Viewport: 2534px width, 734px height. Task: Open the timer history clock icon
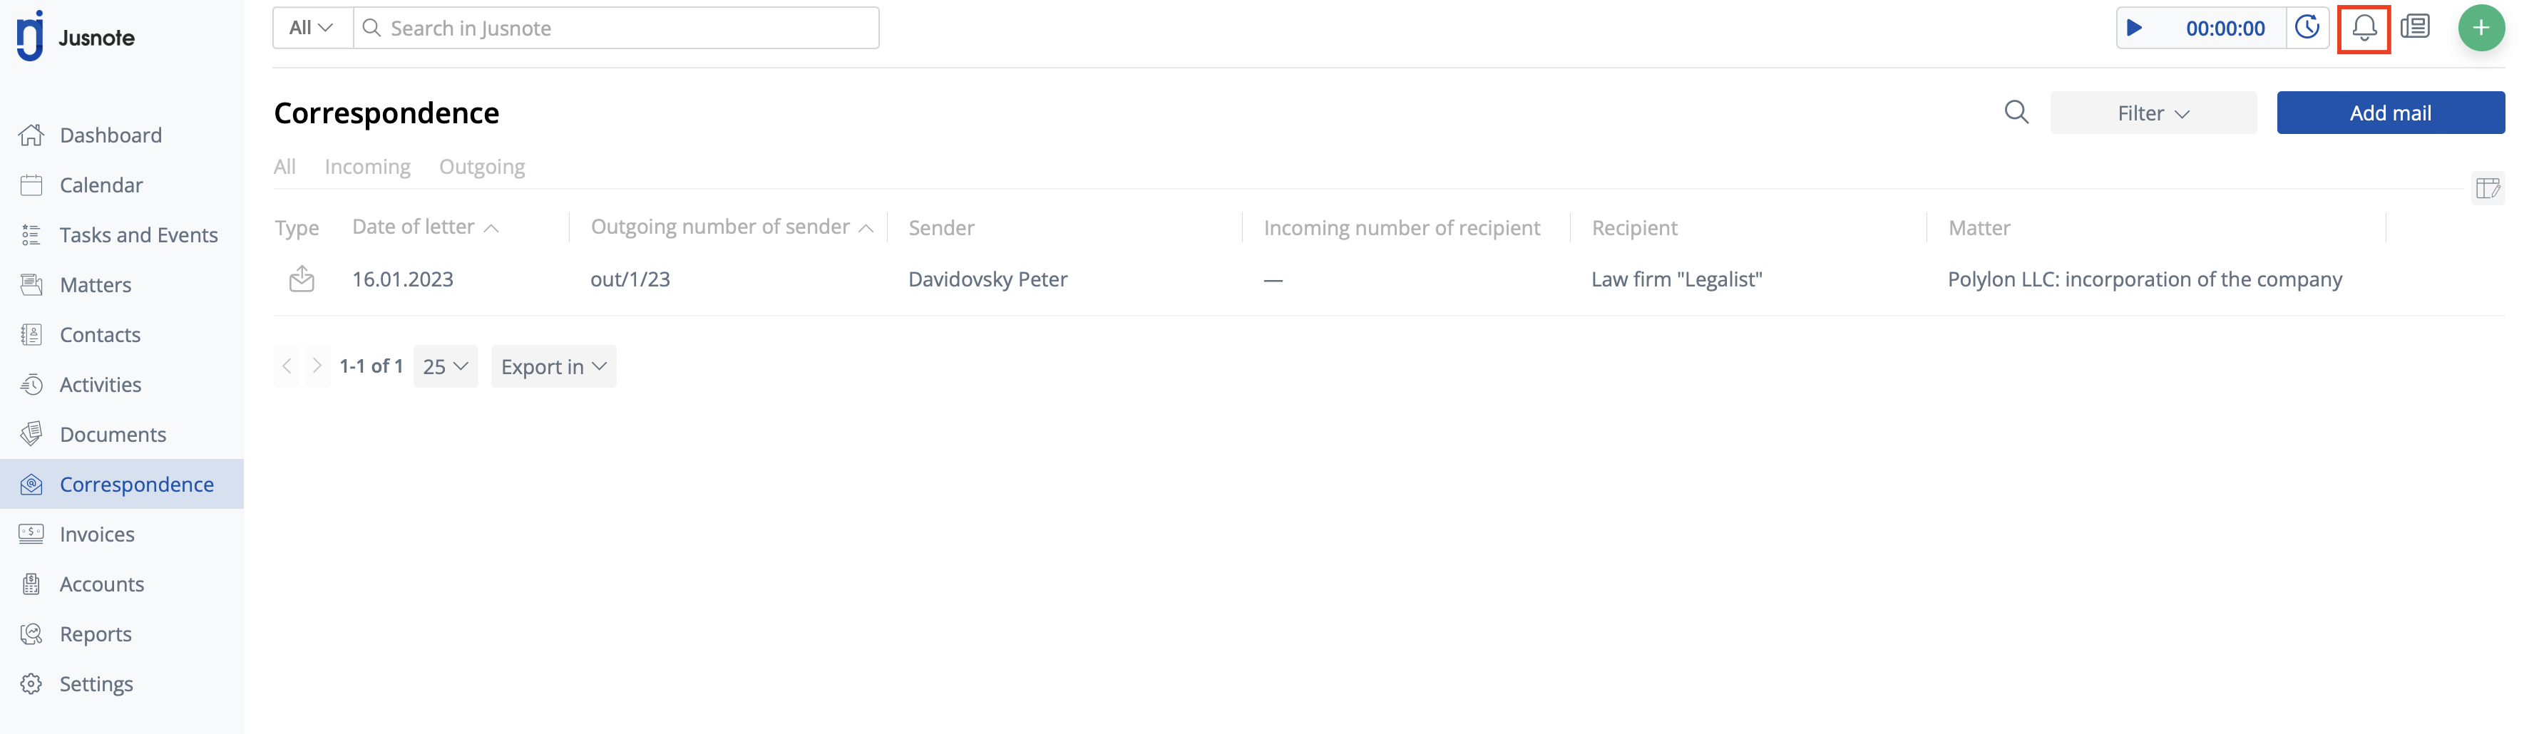tap(2308, 28)
